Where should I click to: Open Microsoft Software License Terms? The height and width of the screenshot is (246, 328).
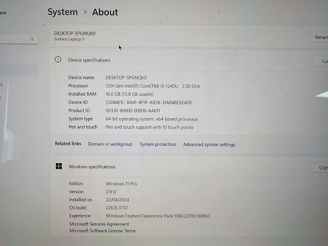[x=102, y=230]
